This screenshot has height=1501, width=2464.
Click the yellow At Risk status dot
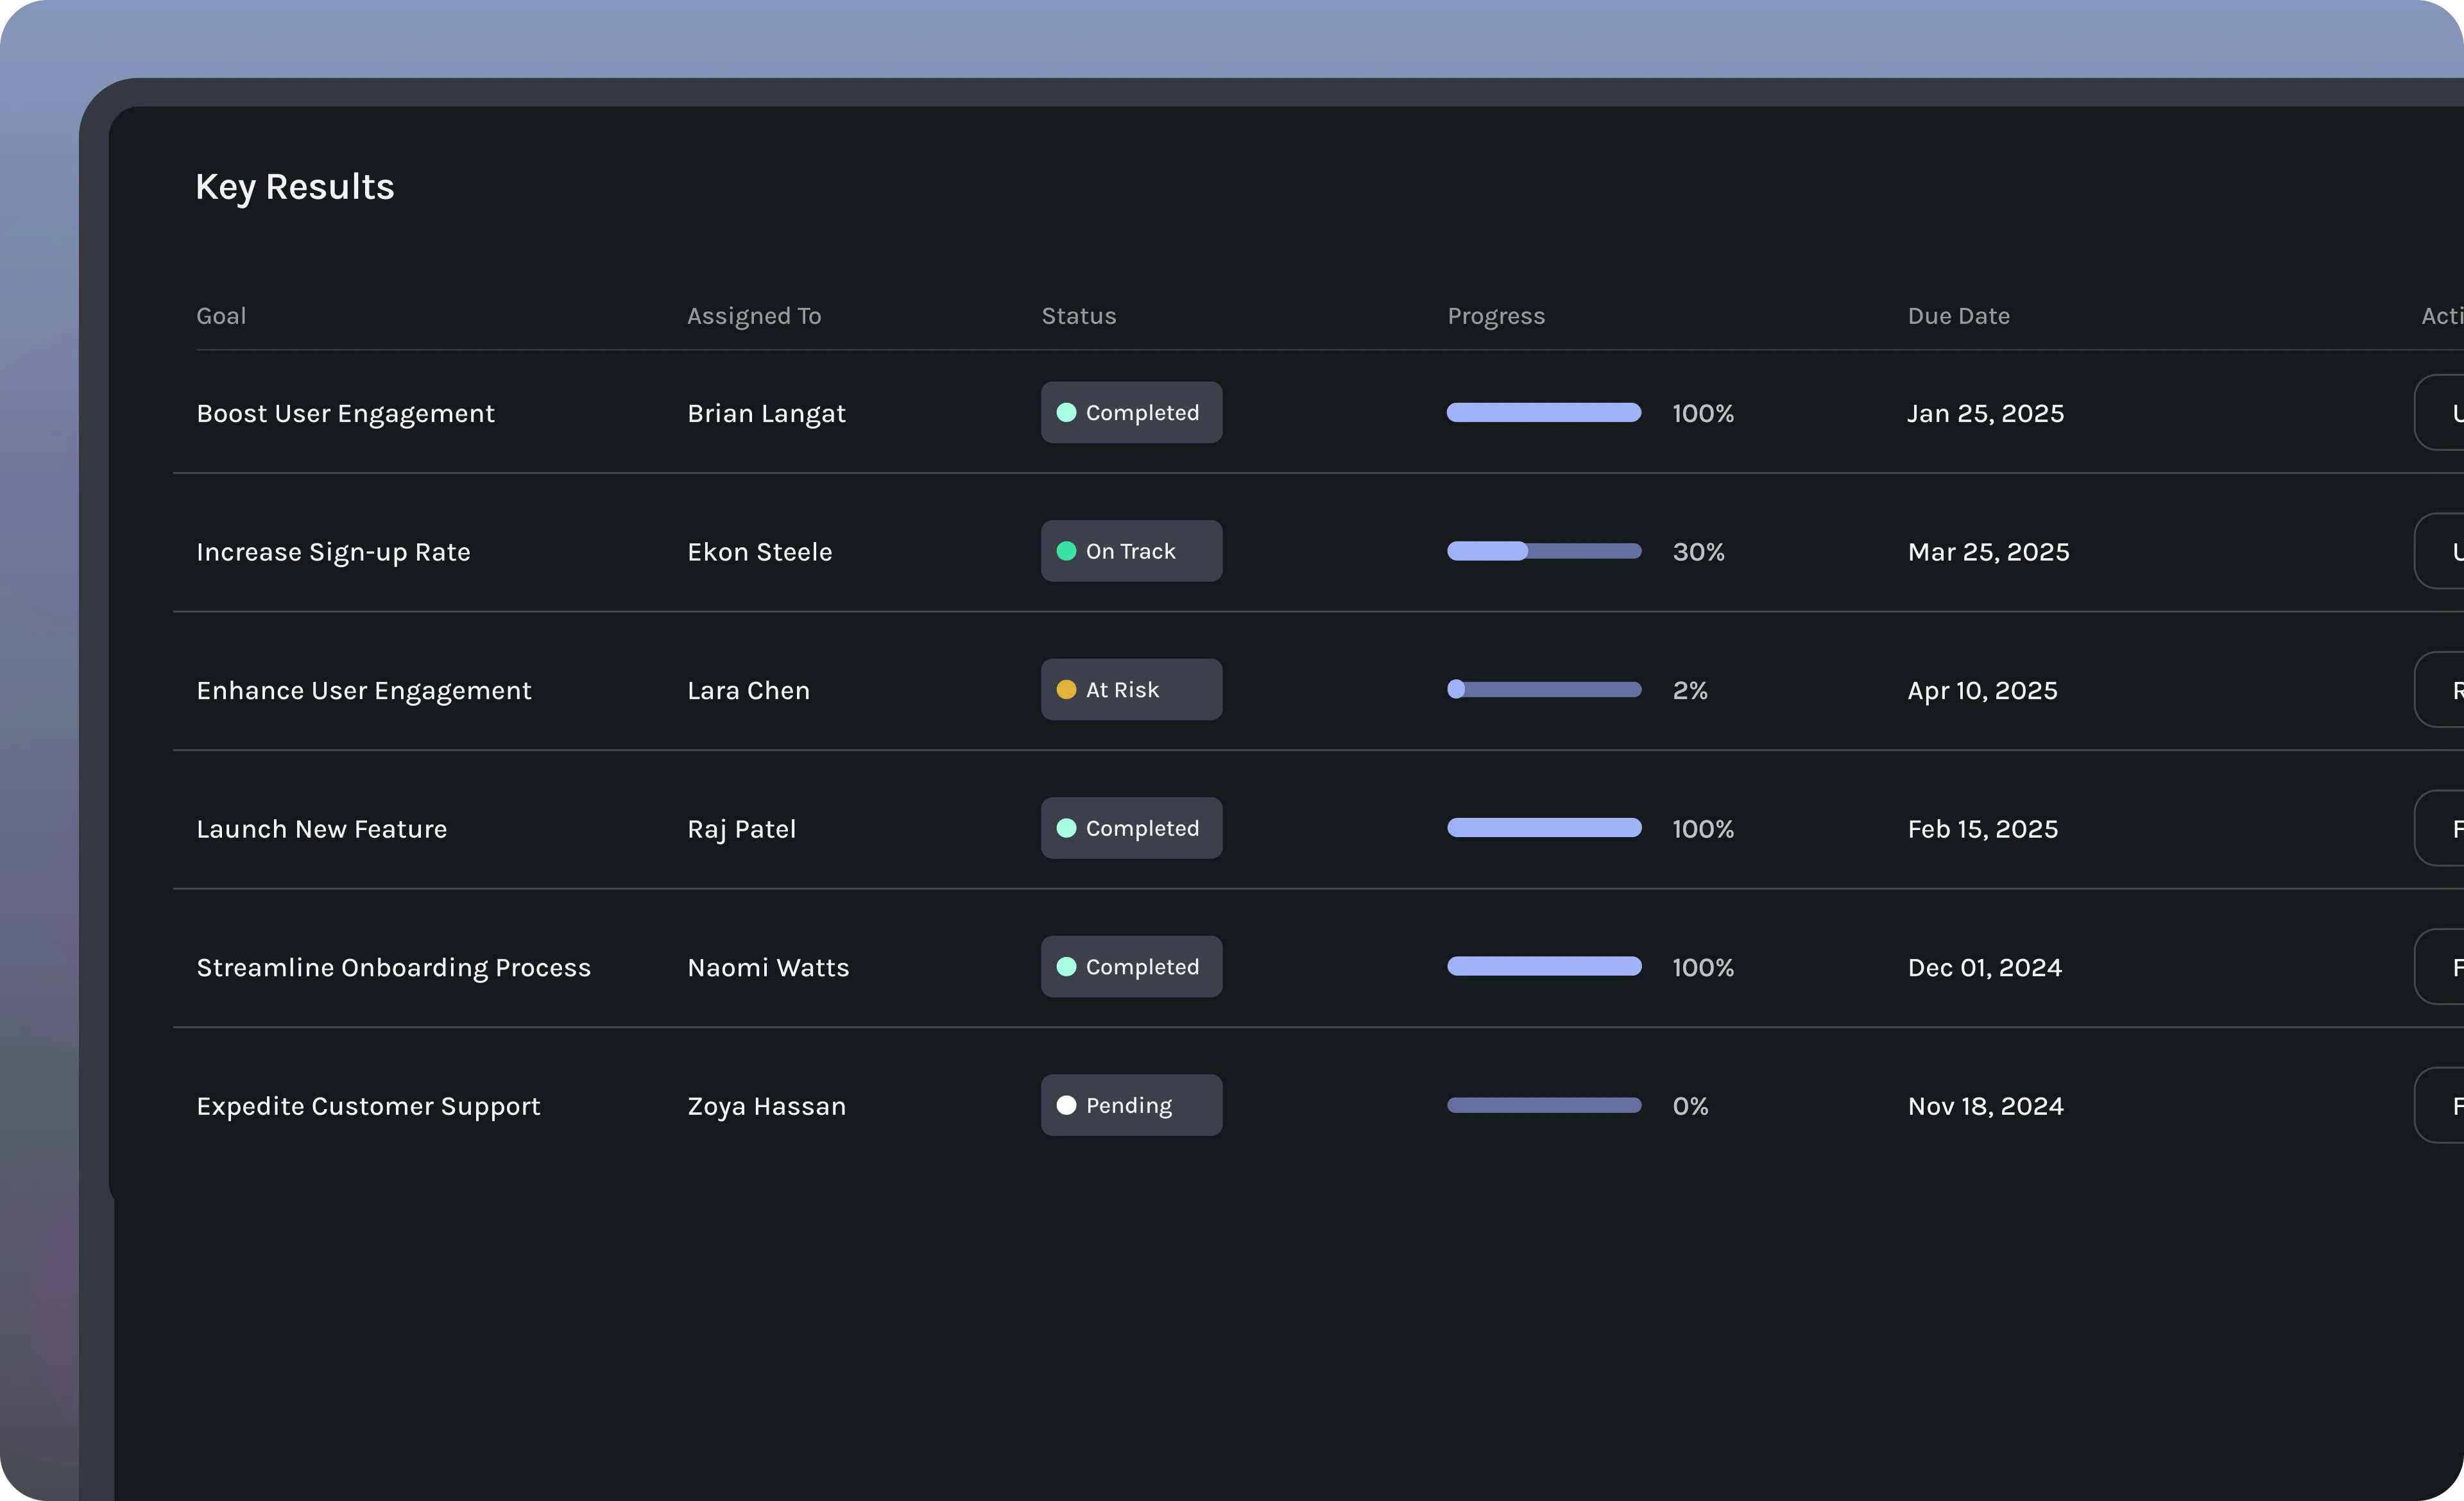coord(1066,690)
